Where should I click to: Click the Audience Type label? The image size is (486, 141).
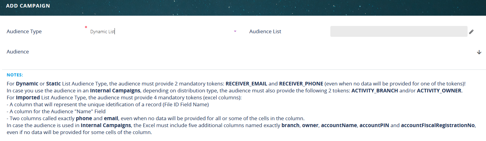pos(24,31)
